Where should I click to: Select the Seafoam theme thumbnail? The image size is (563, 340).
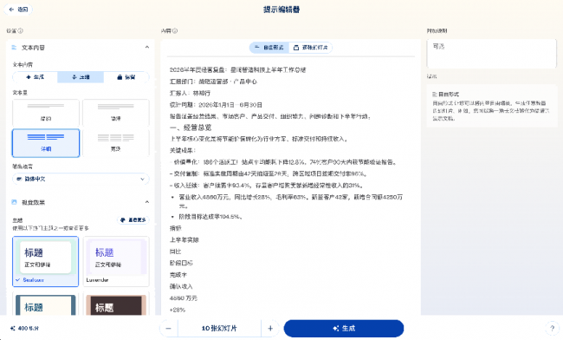pyautogui.click(x=46, y=261)
